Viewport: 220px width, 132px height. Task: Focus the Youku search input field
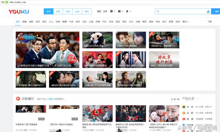[183, 11]
